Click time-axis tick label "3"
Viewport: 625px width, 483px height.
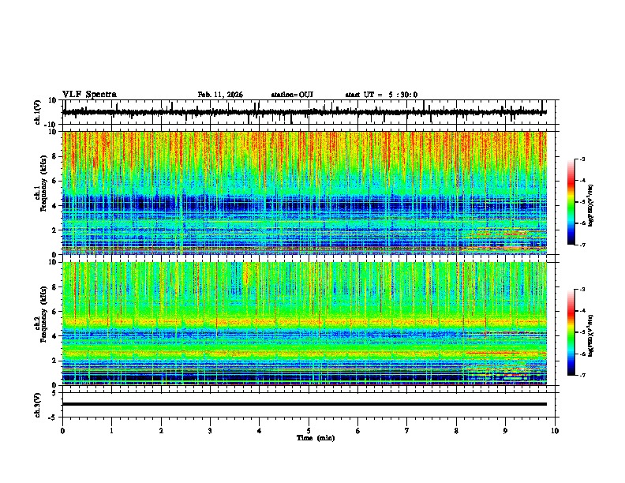point(210,431)
